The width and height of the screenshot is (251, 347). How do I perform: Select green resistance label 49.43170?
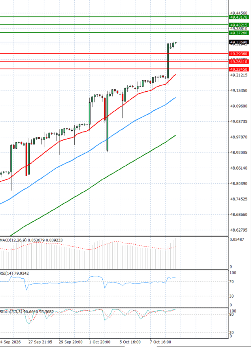(239, 17)
